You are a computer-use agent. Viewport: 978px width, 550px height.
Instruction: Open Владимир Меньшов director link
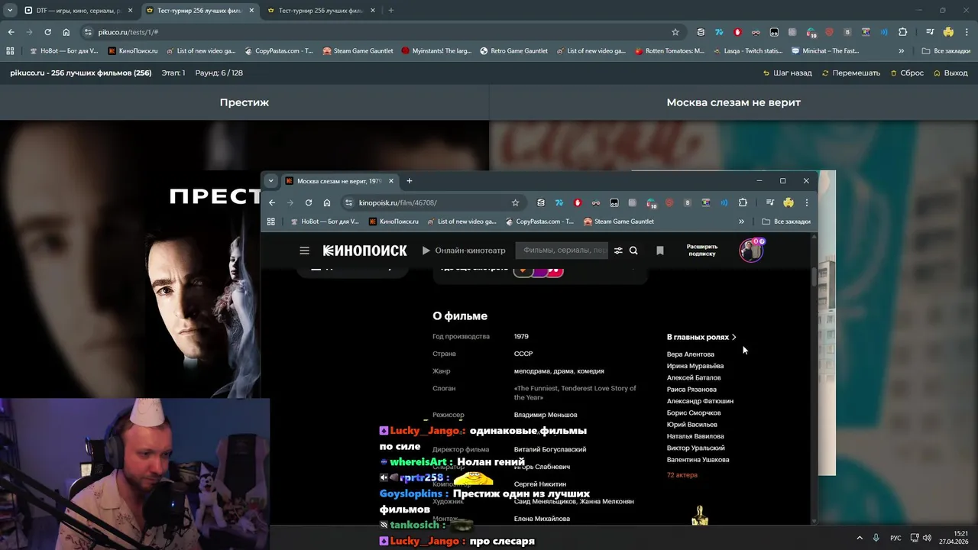click(x=546, y=415)
